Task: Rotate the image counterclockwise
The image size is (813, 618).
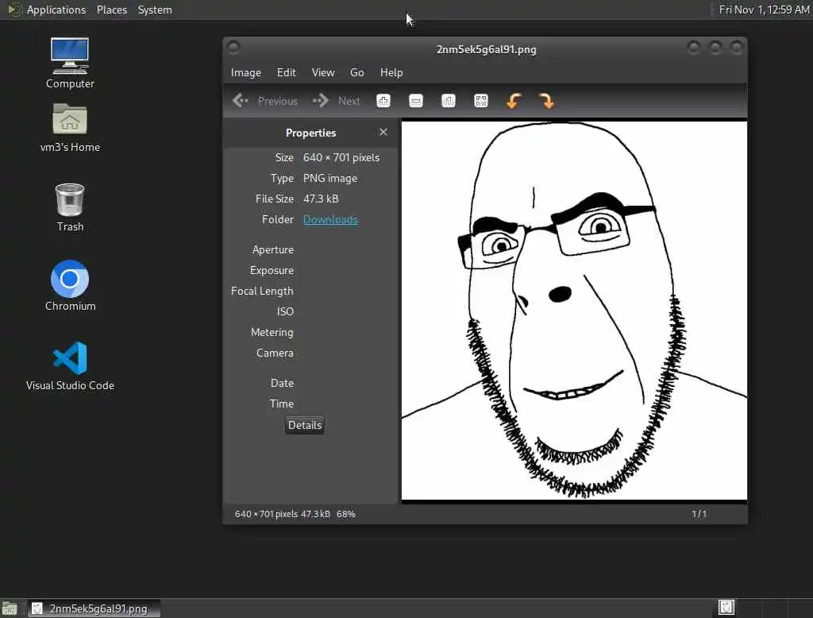Action: click(x=514, y=101)
